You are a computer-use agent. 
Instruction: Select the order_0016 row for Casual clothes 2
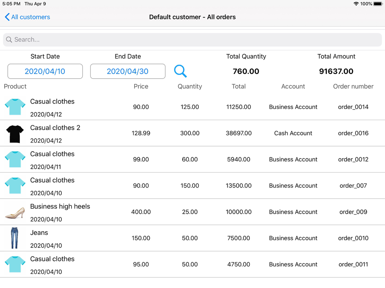point(192,133)
